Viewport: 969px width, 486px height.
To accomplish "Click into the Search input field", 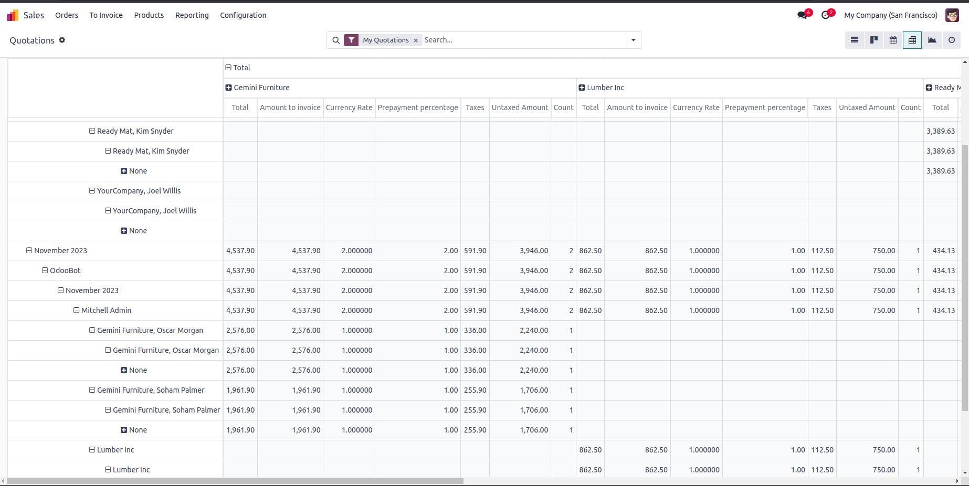I will (522, 40).
